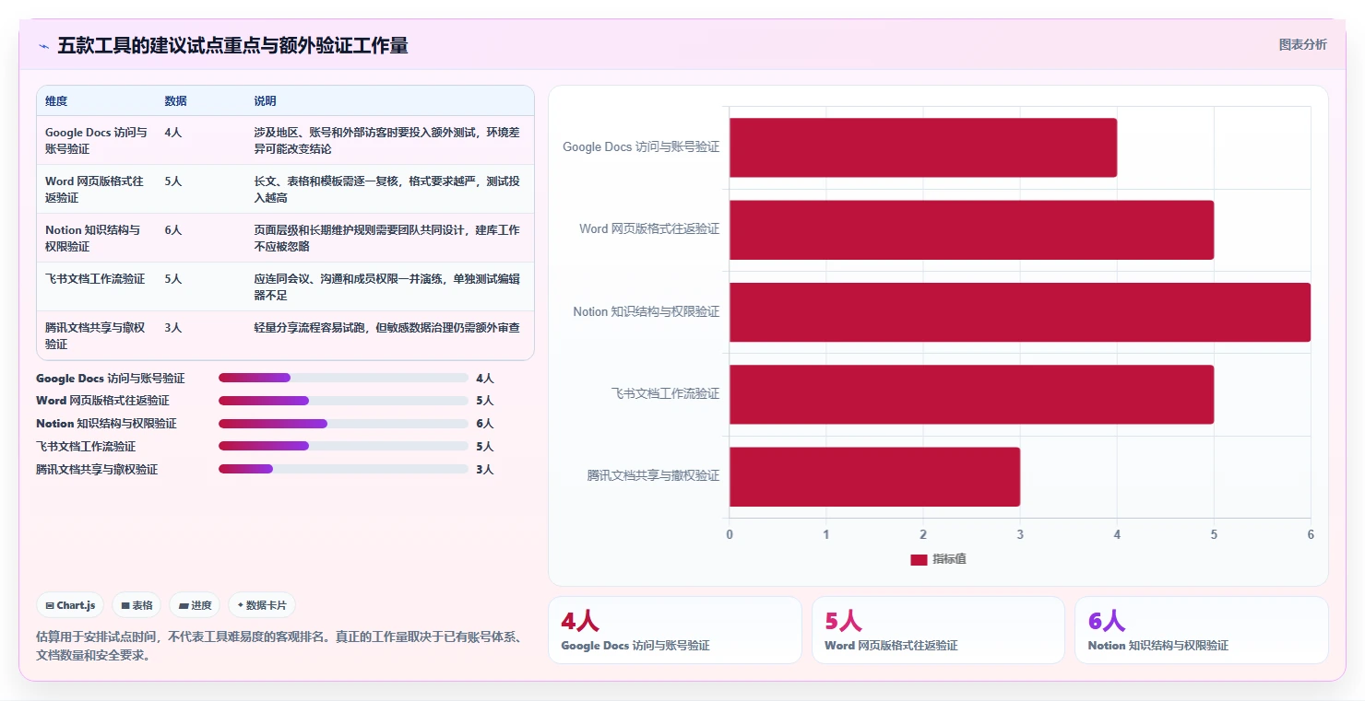Click the Word 网页版格式往返验证 progress bar
Screen dimensions: 1365x701
[x=343, y=401]
